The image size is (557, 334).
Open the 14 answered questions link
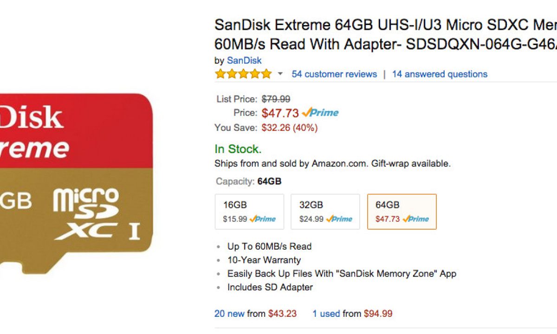(x=440, y=74)
